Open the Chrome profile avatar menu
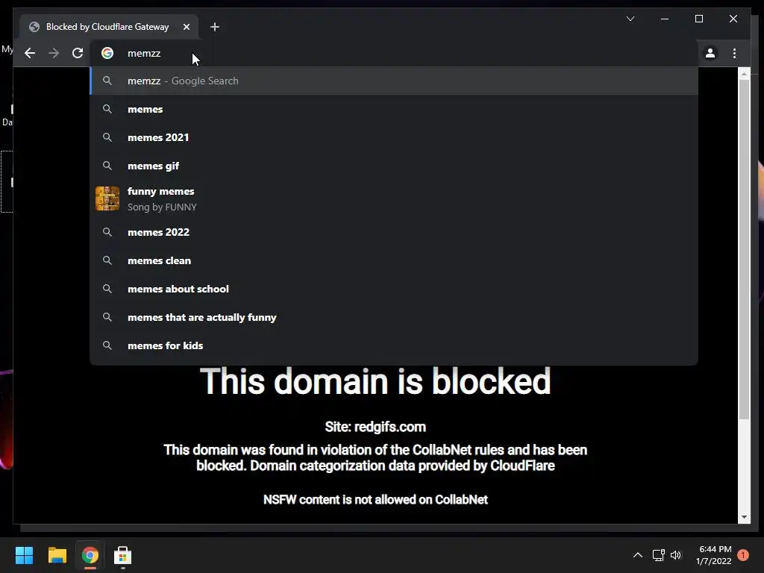 click(x=710, y=53)
